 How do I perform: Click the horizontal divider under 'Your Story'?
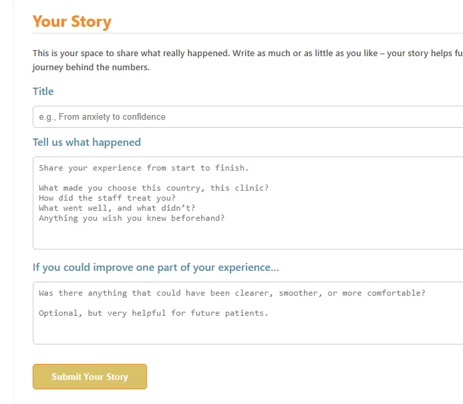248,33
